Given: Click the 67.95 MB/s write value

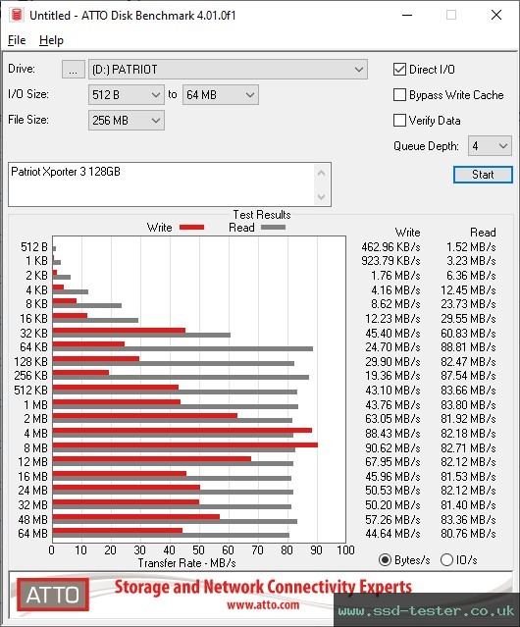Looking at the screenshot, I should (392, 462).
